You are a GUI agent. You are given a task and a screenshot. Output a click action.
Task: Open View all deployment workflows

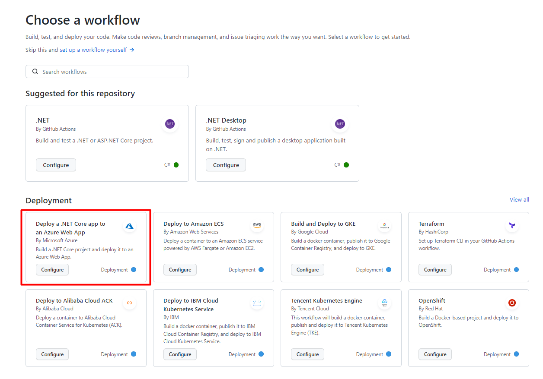[519, 199]
